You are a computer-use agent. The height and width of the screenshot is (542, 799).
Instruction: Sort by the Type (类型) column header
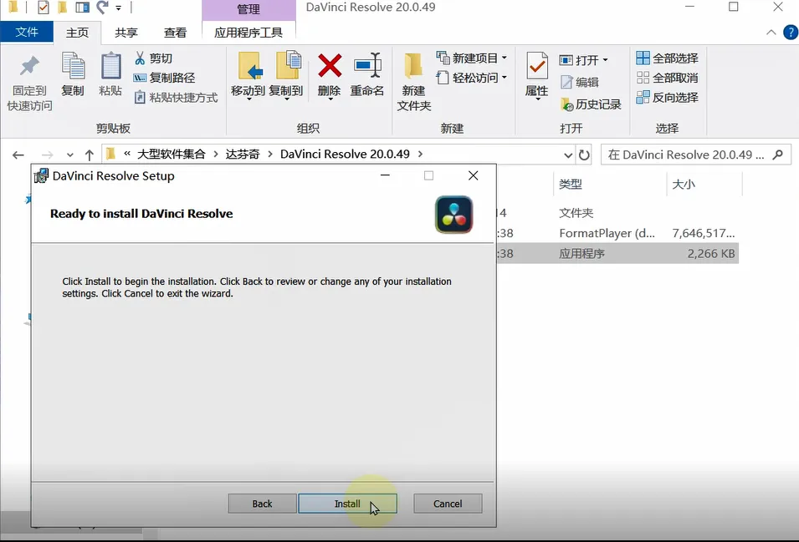pos(571,184)
